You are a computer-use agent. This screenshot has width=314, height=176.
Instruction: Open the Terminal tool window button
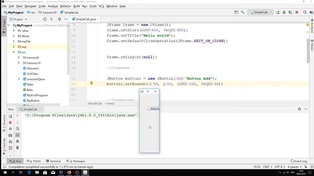53,161
